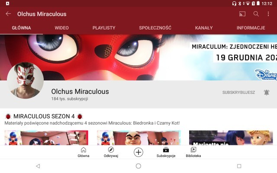Open the MIRACULOUS SEZON 4 section title

coord(44,116)
